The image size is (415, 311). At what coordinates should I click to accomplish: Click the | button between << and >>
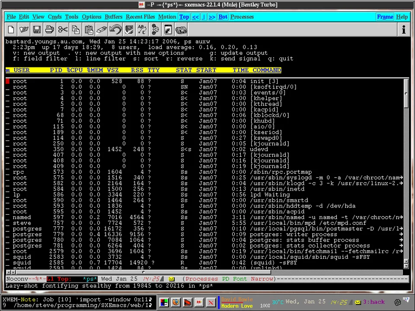pos(204,17)
